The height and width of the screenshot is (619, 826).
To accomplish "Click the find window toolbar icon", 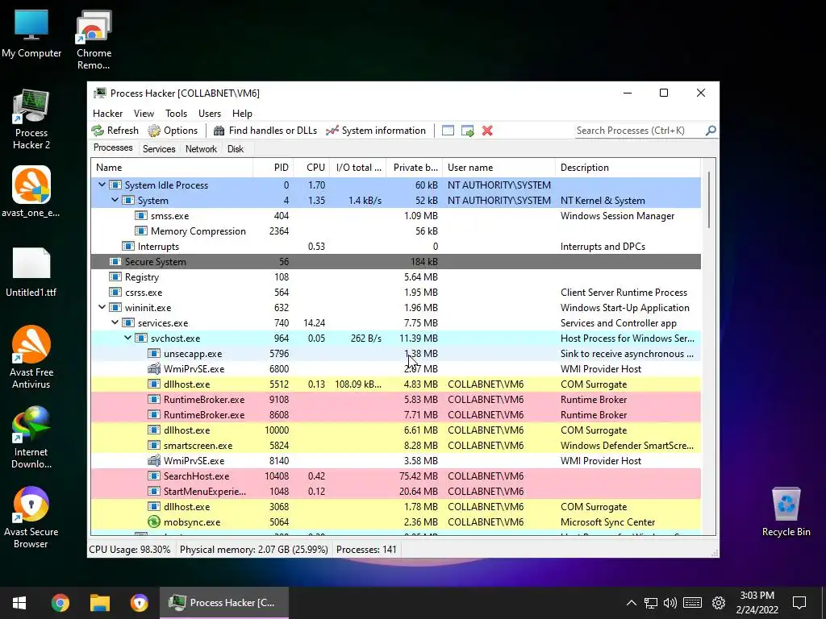I will coord(448,131).
